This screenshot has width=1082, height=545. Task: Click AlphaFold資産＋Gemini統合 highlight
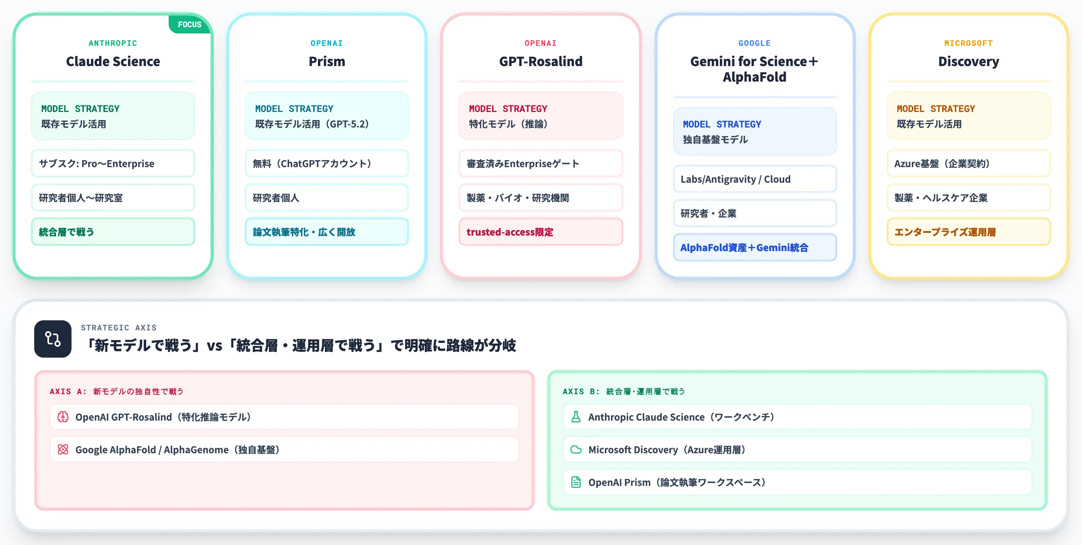(754, 248)
